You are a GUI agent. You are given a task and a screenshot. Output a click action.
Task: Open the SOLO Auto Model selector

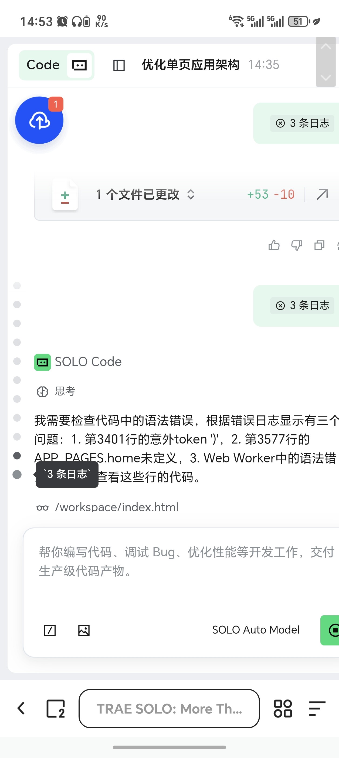pos(255,630)
